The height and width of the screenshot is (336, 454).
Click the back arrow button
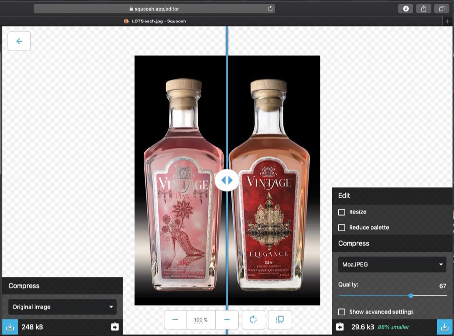(20, 42)
